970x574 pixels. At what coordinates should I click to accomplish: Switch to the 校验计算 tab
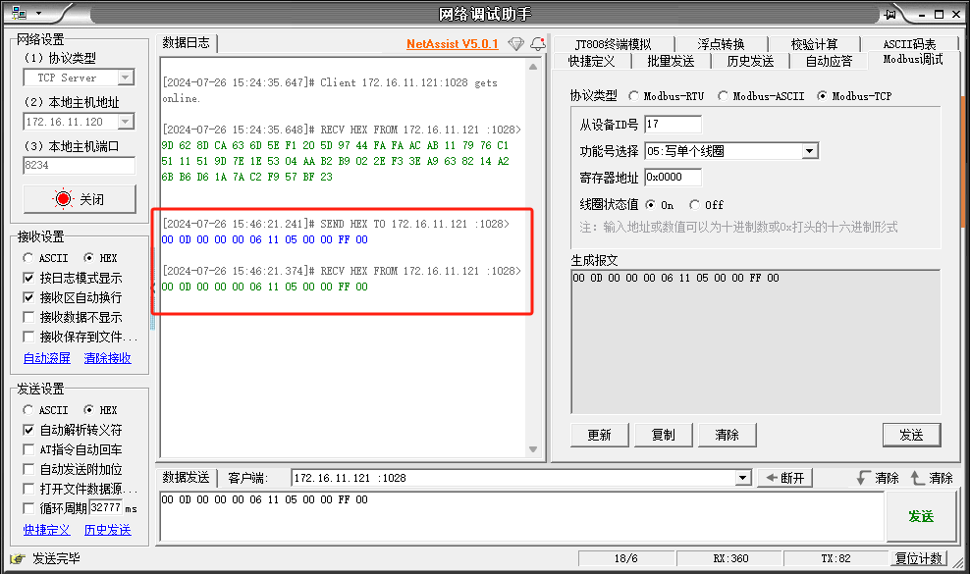[814, 44]
